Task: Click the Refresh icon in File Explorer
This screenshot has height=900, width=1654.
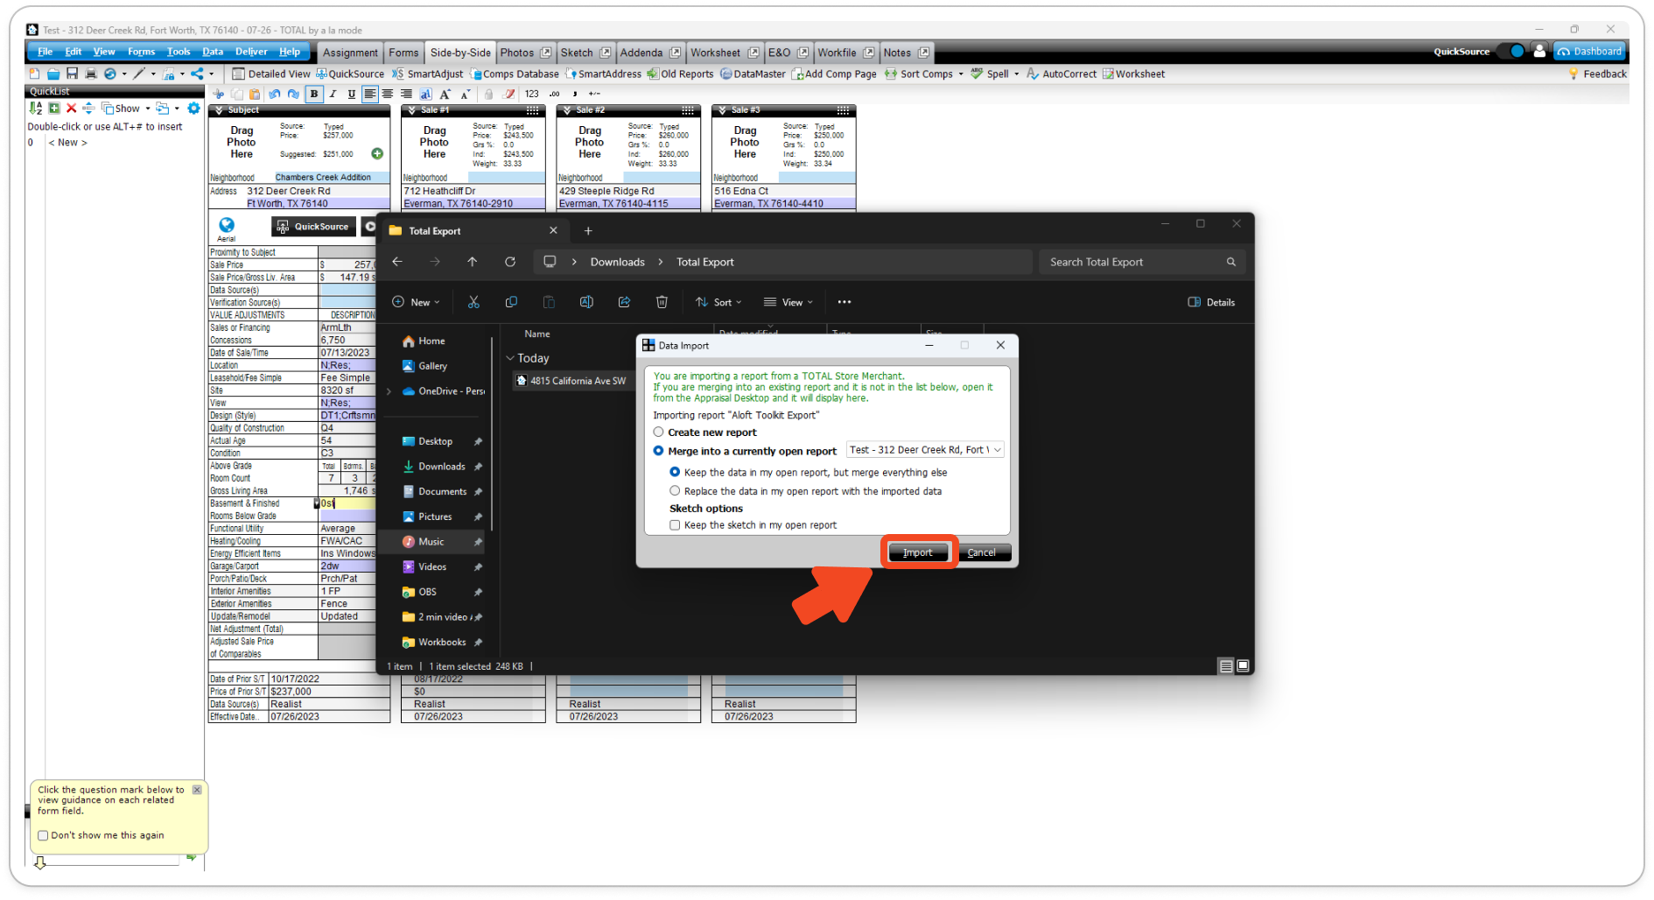Action: pos(510,262)
